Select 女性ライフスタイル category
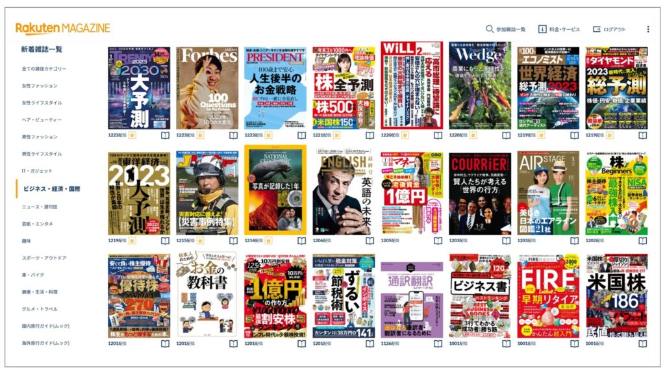665x374 pixels. coord(42,103)
